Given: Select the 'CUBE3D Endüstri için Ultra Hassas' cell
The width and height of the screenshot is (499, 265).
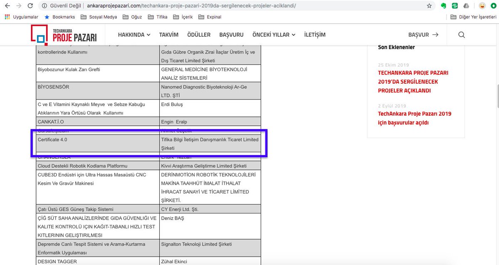Looking at the screenshot, I should click(98, 187).
